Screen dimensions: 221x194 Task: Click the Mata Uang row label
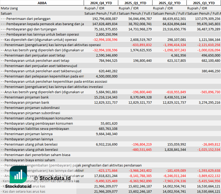[x=9, y=8]
